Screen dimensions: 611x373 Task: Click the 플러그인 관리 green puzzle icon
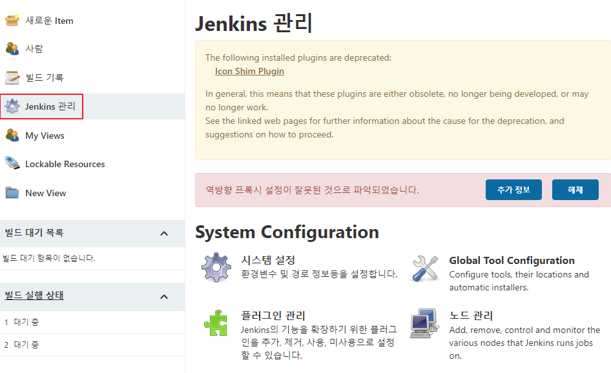point(216,323)
